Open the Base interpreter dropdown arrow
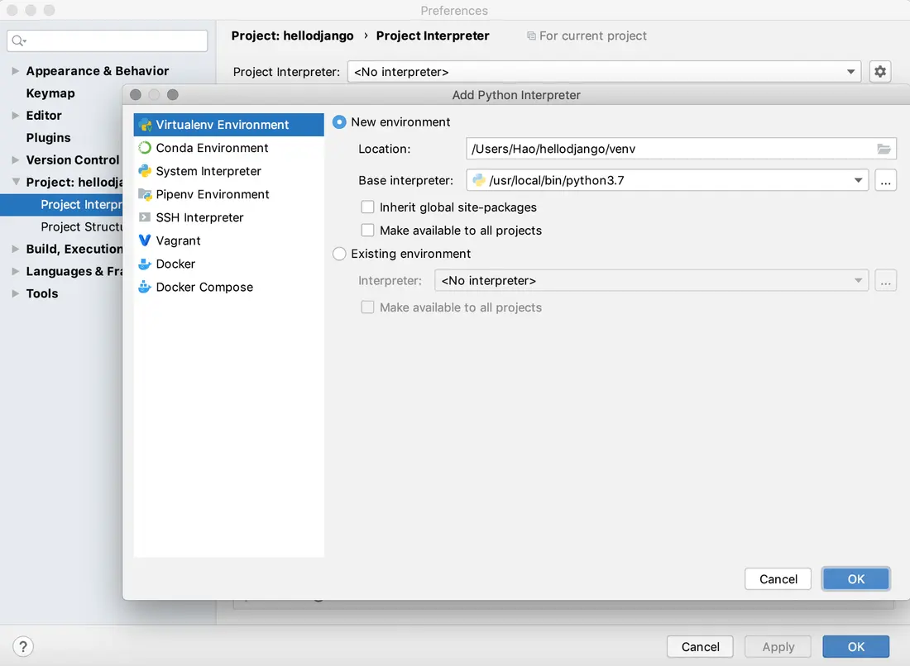910x666 pixels. (858, 180)
